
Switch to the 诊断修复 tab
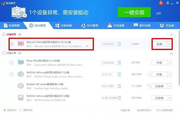pyautogui.click(x=64, y=25)
